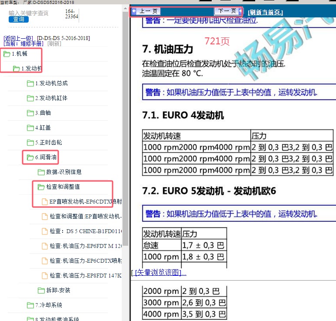This screenshot has height=321, width=336.
Task: Collapse the 6.润滑油 tree node
Action: (46, 157)
